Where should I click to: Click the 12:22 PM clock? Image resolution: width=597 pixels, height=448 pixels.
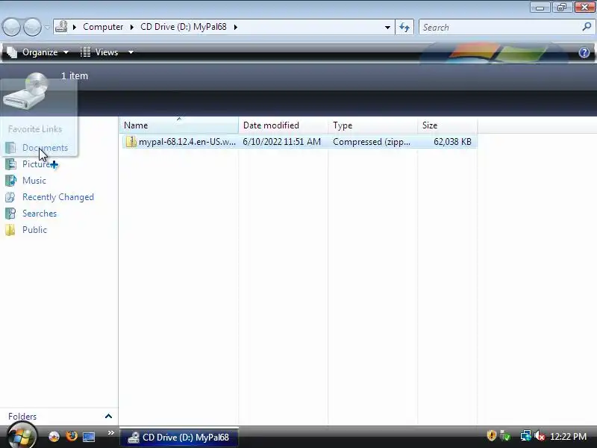point(569,437)
